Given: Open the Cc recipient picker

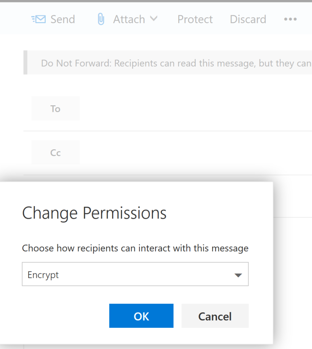Looking at the screenshot, I should (55, 152).
